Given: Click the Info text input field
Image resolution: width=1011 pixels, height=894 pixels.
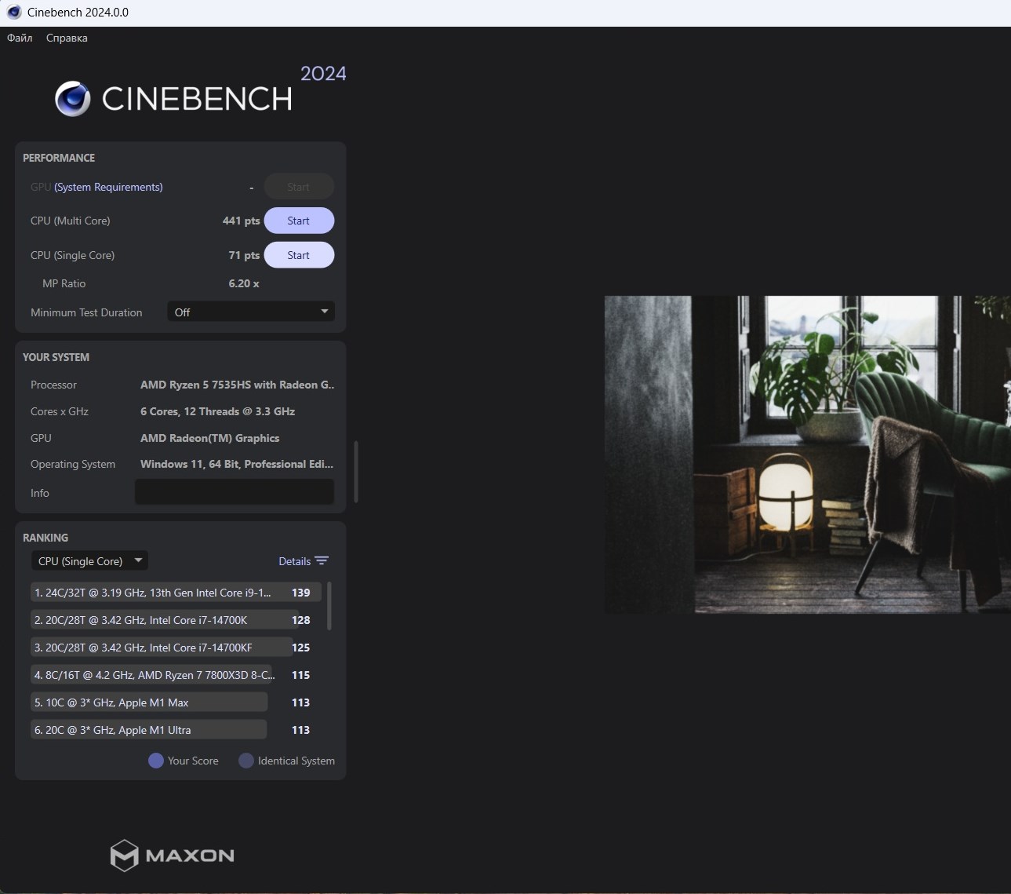Looking at the screenshot, I should tap(235, 493).
